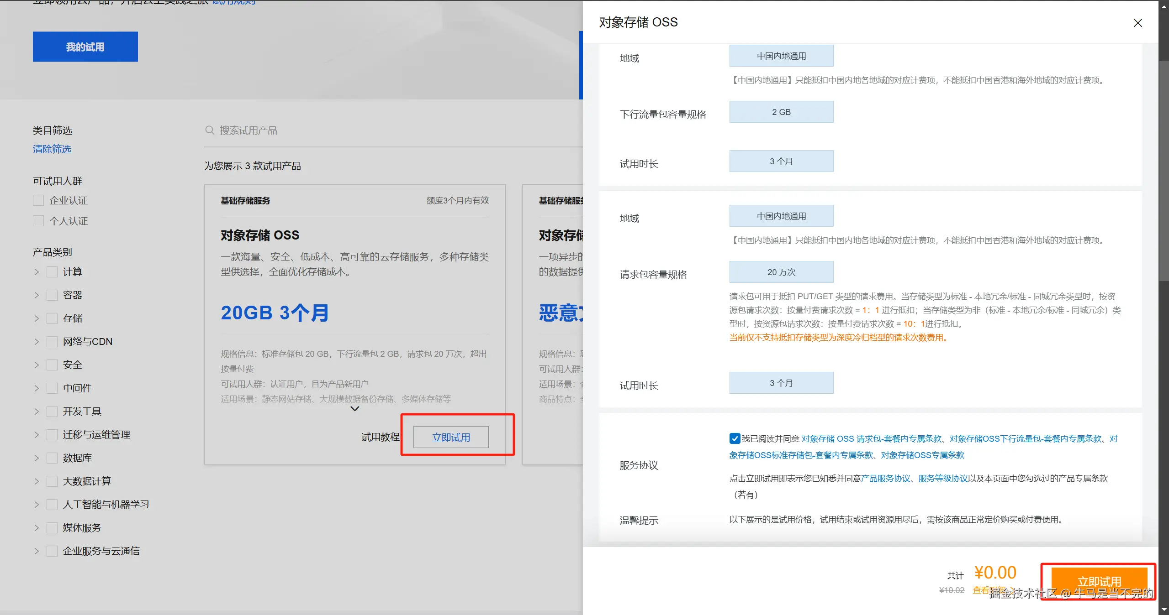Open 我的试用 page
The image size is (1169, 615).
pos(85,47)
